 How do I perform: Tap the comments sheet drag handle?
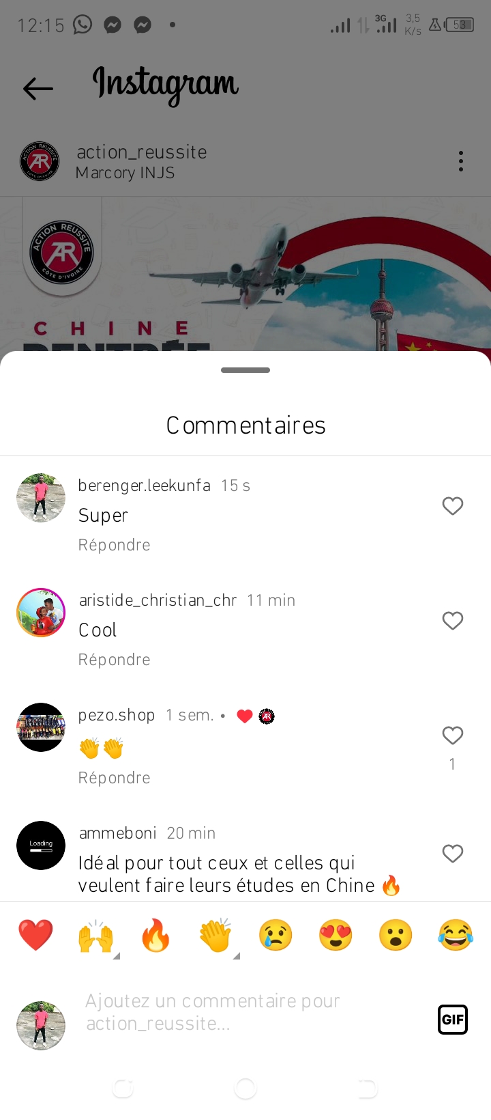[x=245, y=370]
